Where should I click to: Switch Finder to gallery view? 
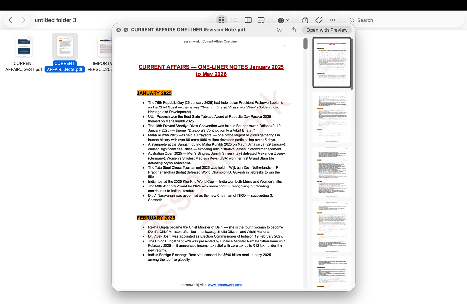[261, 20]
